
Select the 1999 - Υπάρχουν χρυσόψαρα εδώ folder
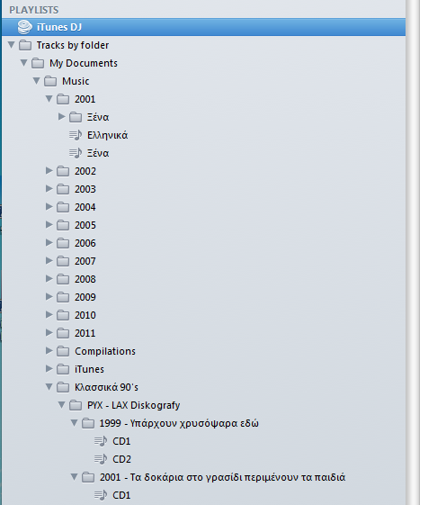point(179,423)
